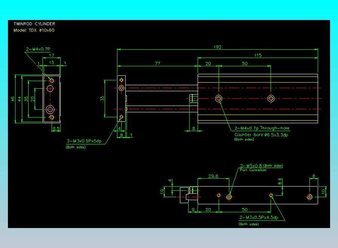Screen dimensions: 338x248
Task: Click the 17 width dimension
Action: click(x=52, y=56)
